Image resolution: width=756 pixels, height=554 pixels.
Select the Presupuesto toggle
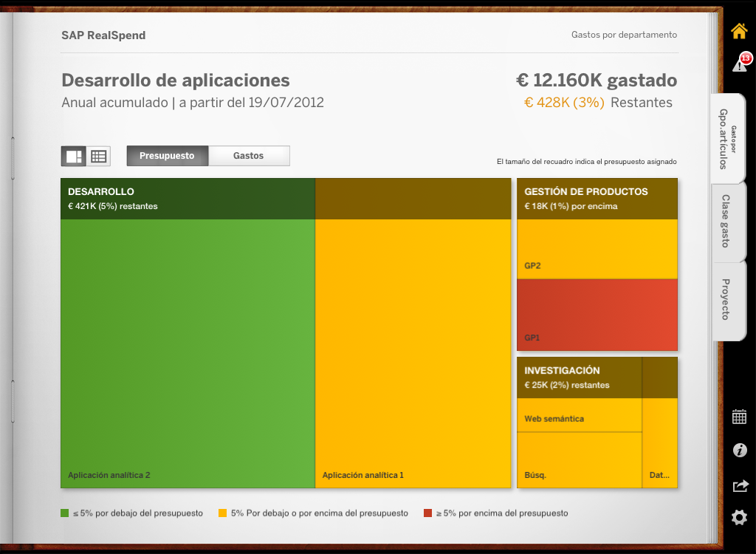pyautogui.click(x=167, y=156)
